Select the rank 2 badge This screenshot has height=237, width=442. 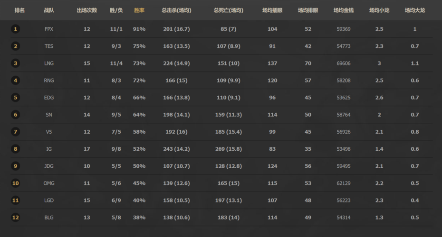pyautogui.click(x=16, y=46)
